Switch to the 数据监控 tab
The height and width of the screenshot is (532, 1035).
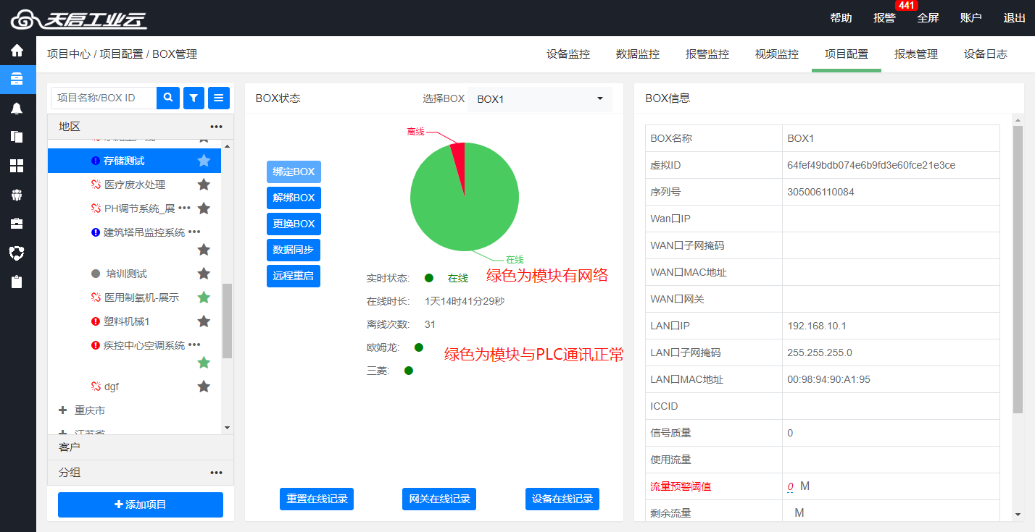637,54
